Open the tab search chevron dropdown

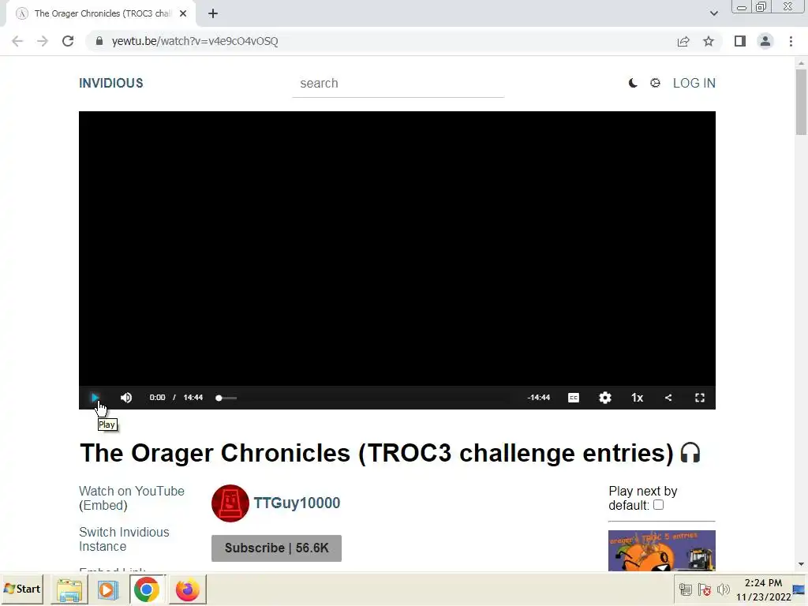[x=713, y=13]
